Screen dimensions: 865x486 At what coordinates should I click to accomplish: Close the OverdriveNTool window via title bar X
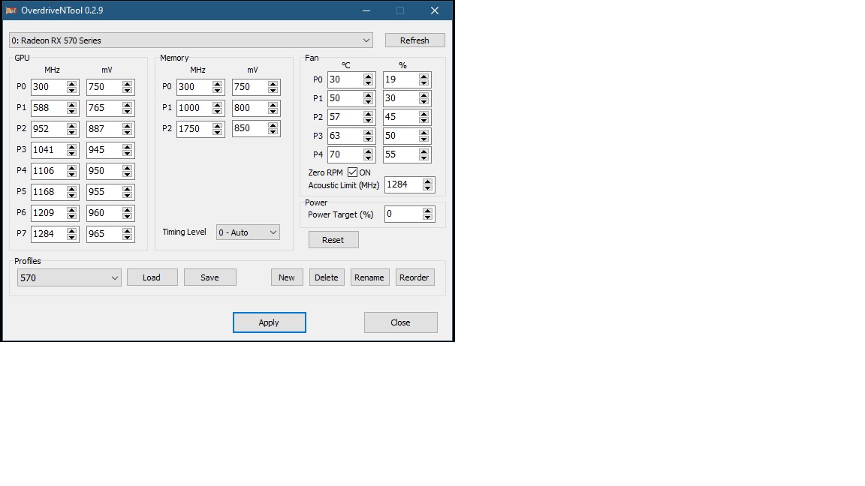[x=435, y=10]
